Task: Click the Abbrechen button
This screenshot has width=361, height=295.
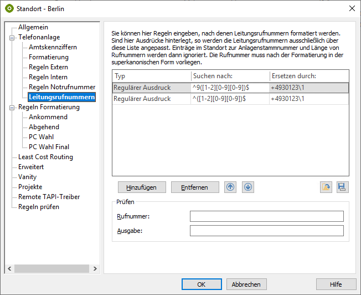Action: (246, 284)
